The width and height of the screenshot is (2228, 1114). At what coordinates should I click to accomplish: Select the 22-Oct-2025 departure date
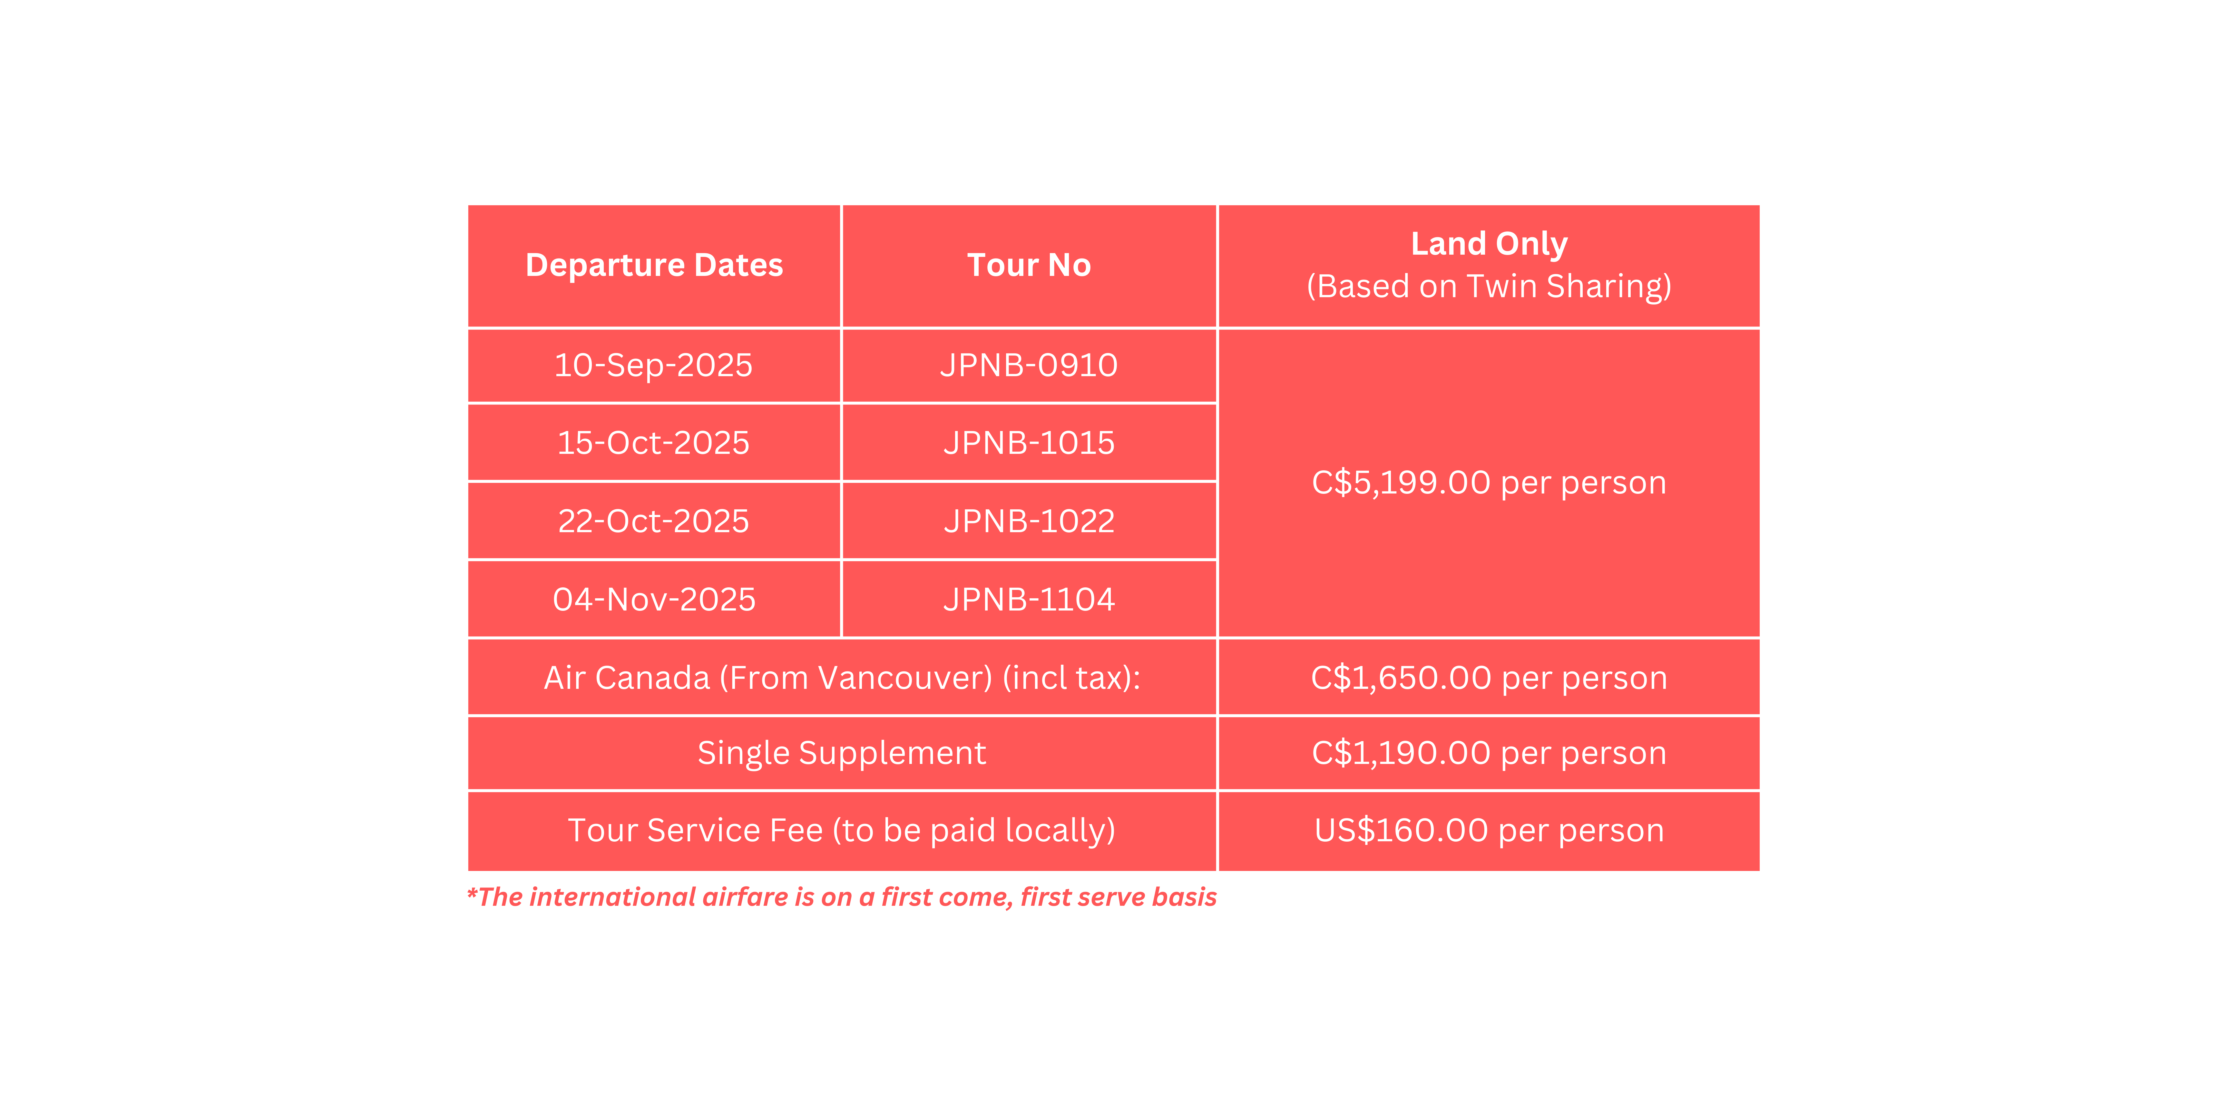click(654, 521)
